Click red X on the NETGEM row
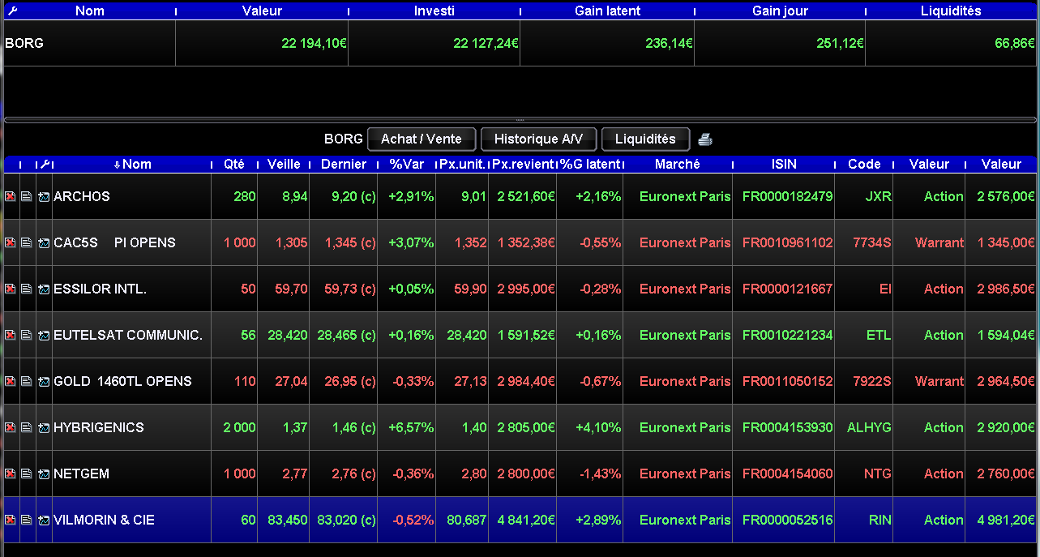The height and width of the screenshot is (557, 1040). [x=11, y=474]
